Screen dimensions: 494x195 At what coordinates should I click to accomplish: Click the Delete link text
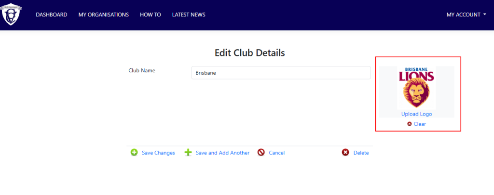coord(361,153)
